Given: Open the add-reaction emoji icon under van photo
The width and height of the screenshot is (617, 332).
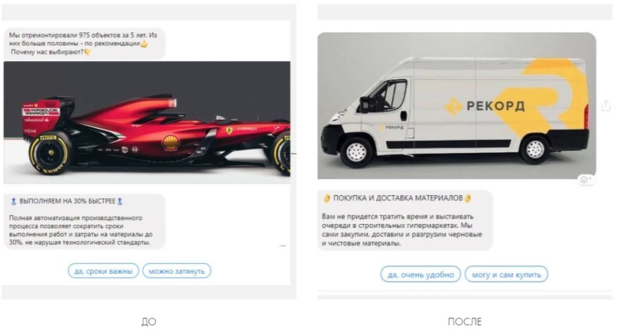Looking at the screenshot, I should tap(586, 180).
